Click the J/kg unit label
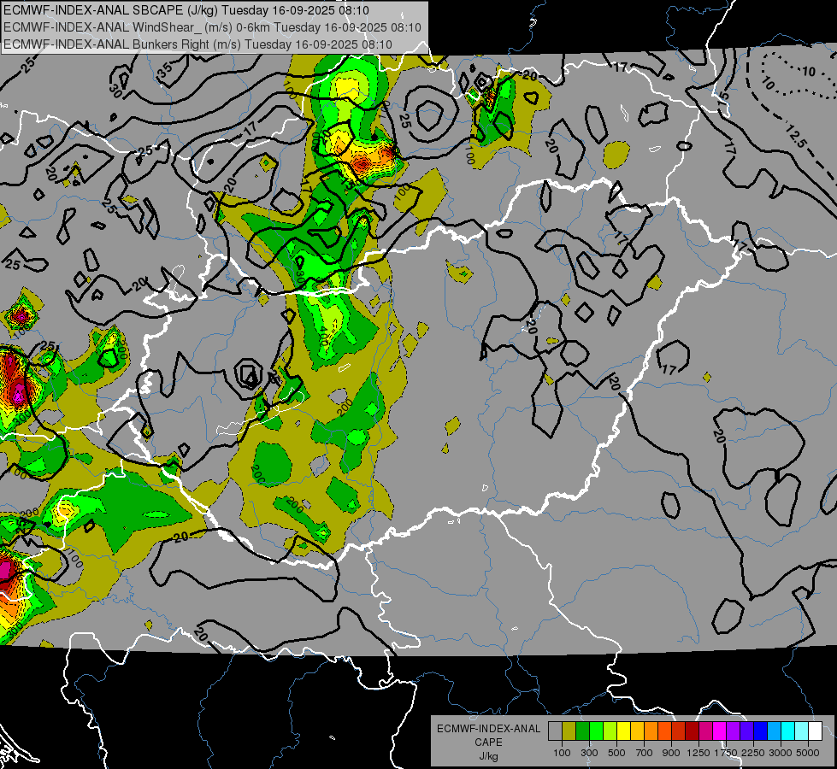The width and height of the screenshot is (837, 769). [x=488, y=756]
